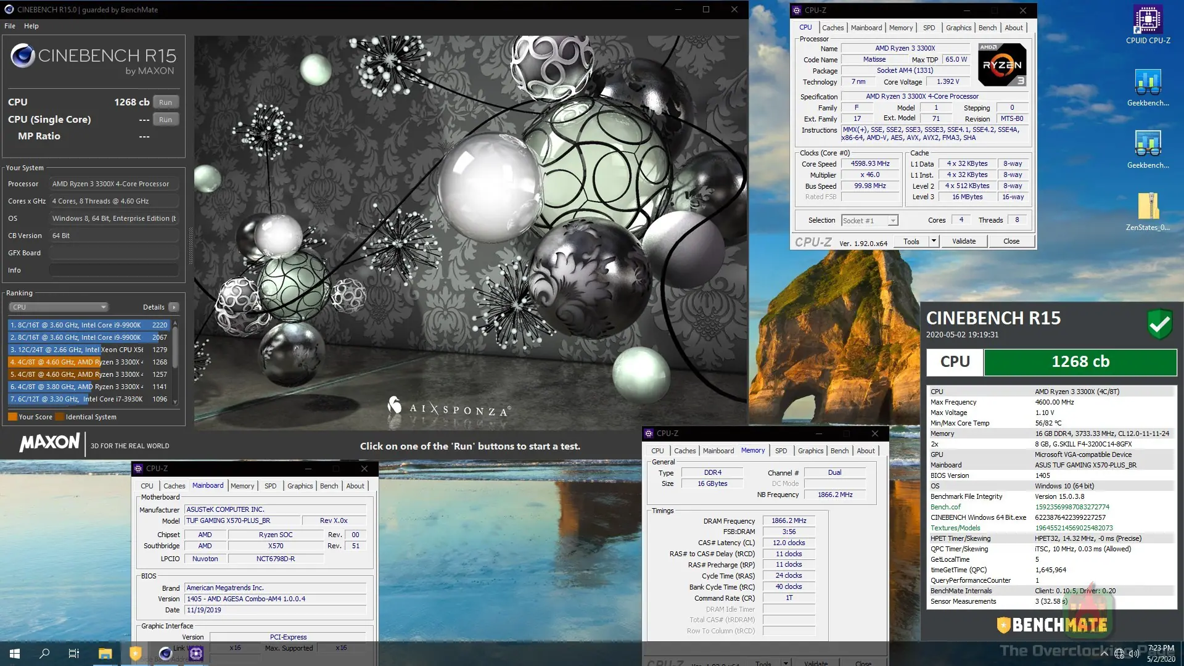Click Validate in the top CPU-Z window
This screenshot has height=666, width=1184.
click(964, 241)
